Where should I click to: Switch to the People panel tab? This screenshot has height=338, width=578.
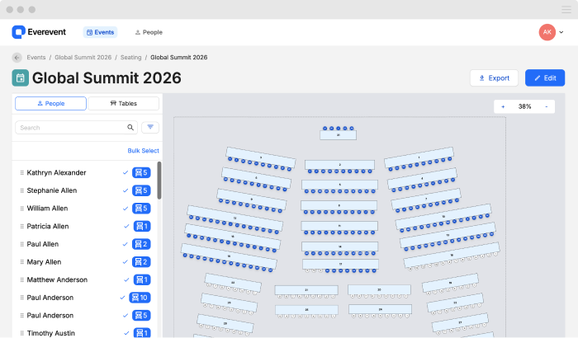coord(51,104)
